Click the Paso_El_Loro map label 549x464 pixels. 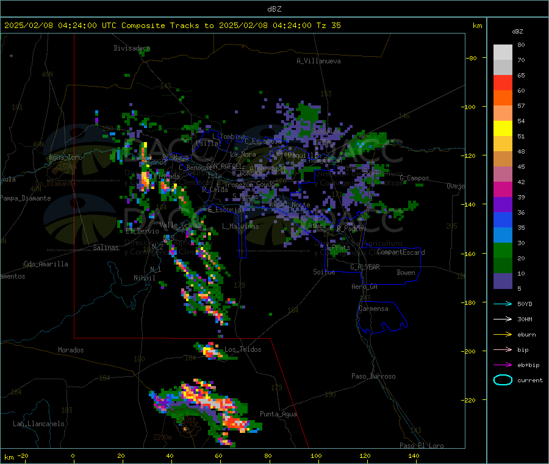point(422,446)
